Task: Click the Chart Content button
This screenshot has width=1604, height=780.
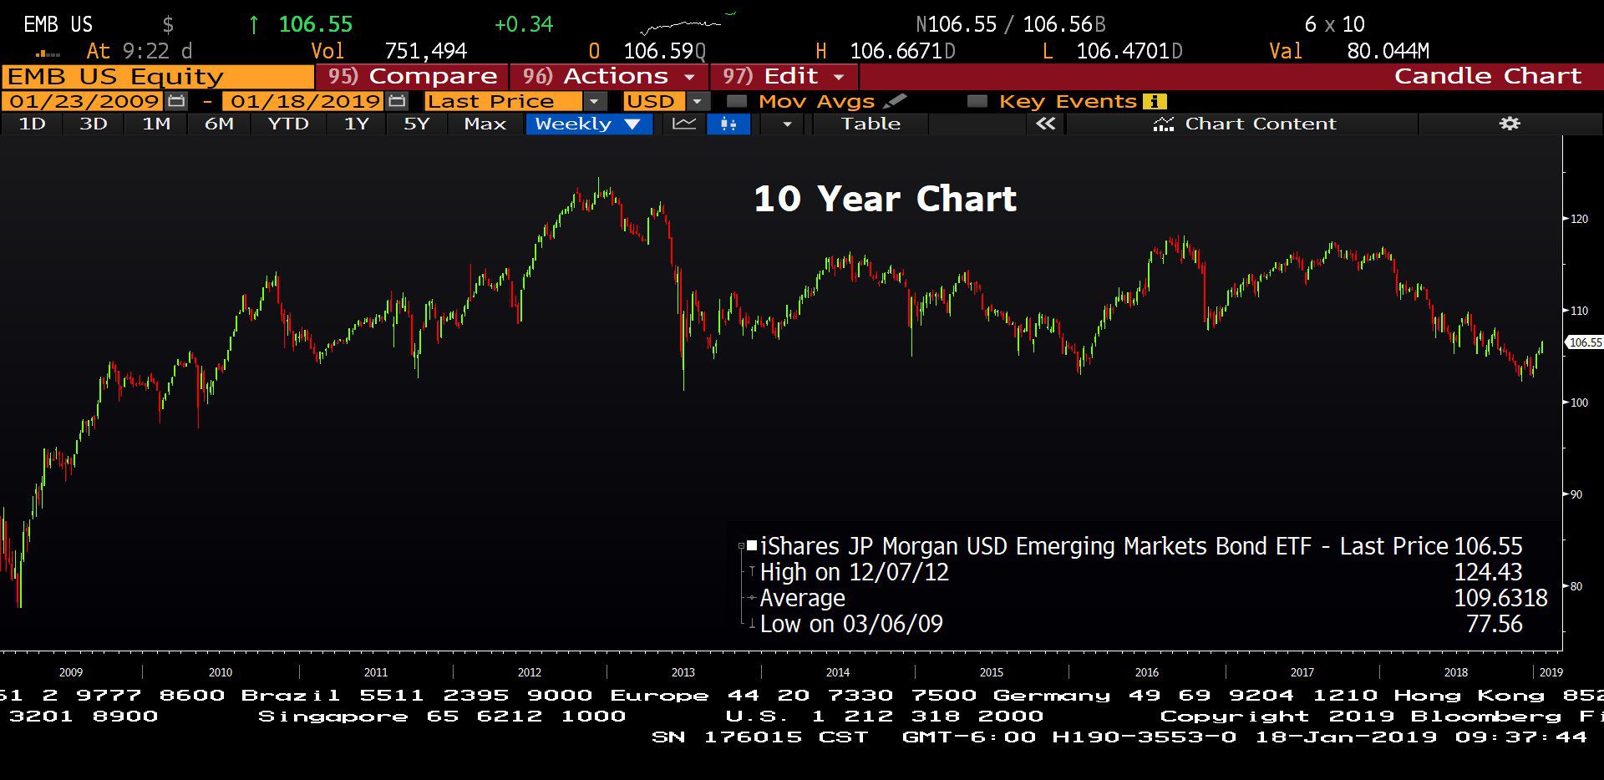Action: pyautogui.click(x=1245, y=124)
